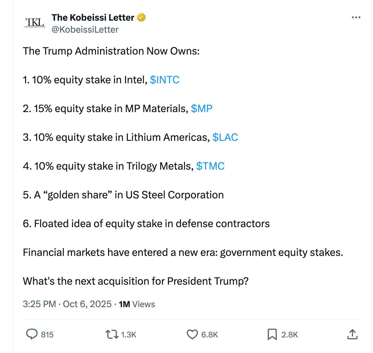The width and height of the screenshot is (373, 353).
Task: Click the $MP cashtag
Action: pos(201,108)
